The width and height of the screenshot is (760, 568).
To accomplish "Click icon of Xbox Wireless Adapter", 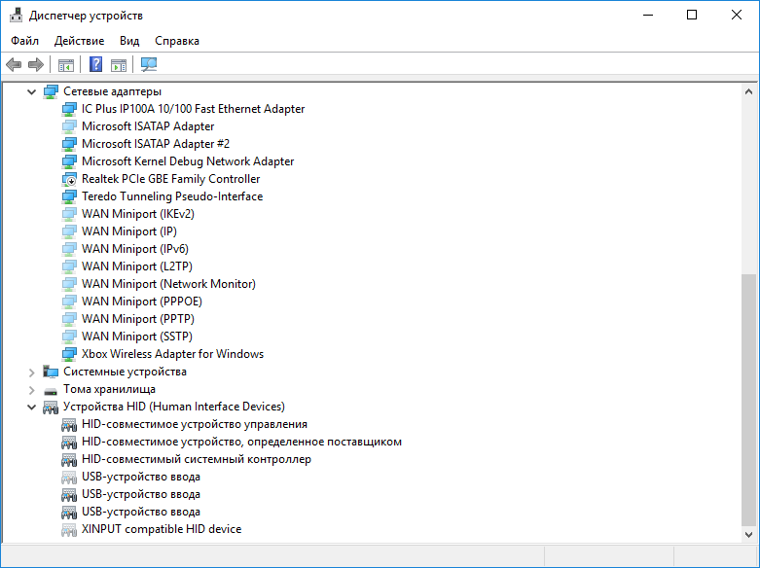I will coord(69,354).
